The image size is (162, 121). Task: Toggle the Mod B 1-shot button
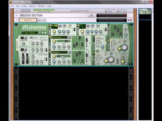(92, 26)
